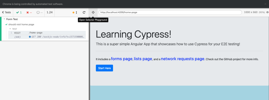Viewport: 269px width, 100px height.
Task: Click the Start Here button
Action: click(x=104, y=68)
